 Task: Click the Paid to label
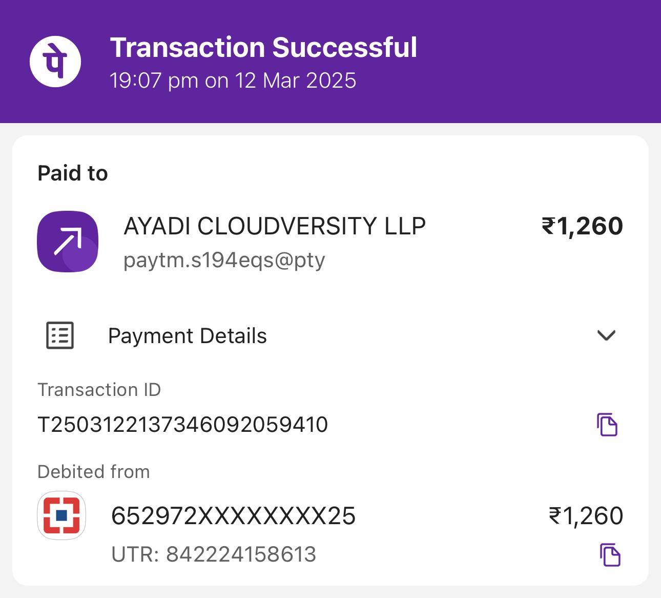point(73,173)
